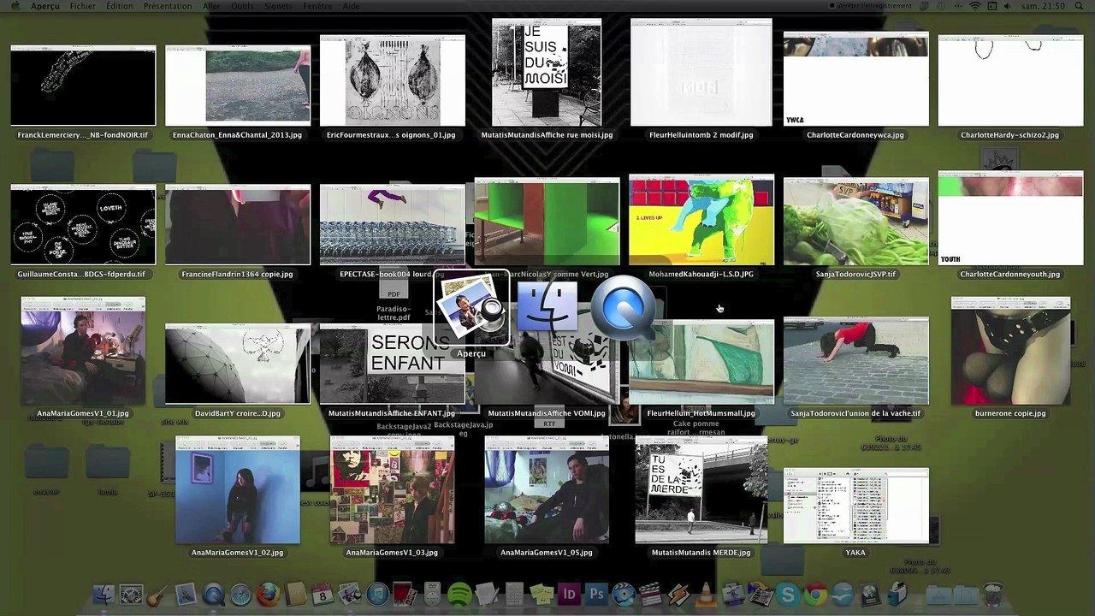Open the Stickies notes icon in Dock
Screen dimensions: 1095x616
(542, 595)
